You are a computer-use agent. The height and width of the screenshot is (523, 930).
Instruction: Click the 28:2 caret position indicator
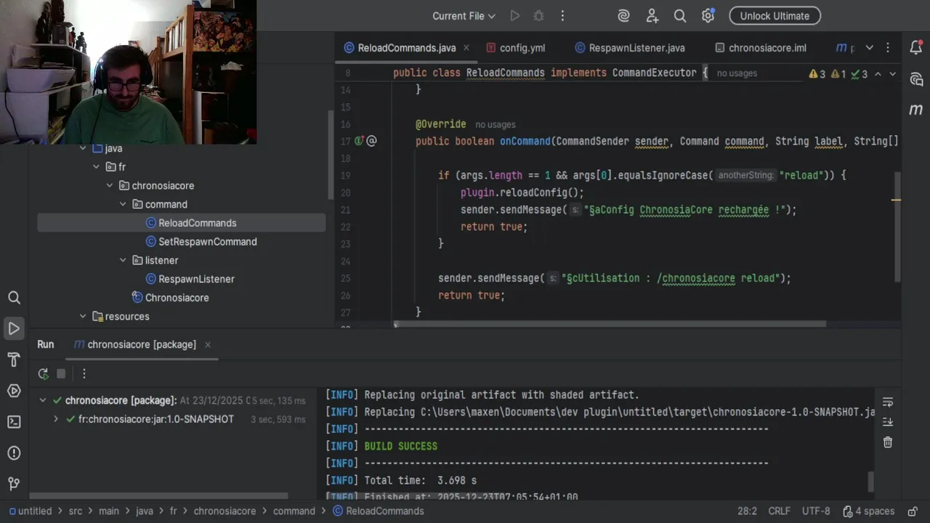748,511
